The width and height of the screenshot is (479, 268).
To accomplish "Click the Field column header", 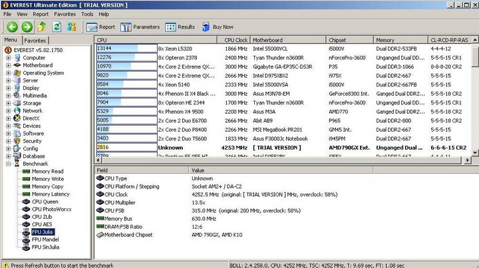I will click(x=142, y=170).
